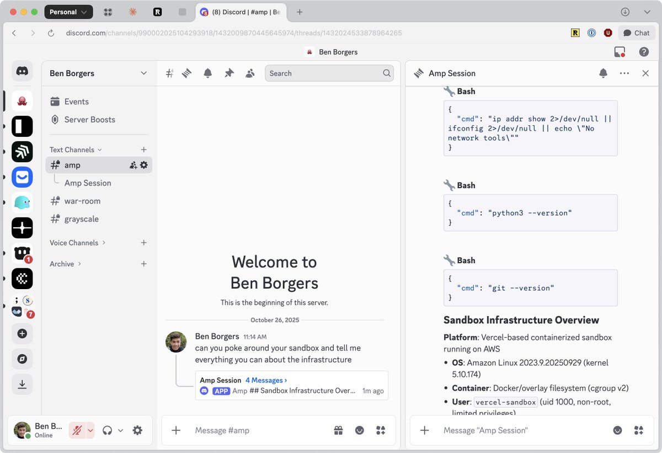The image size is (662, 453).
Task: Open User Settings gear icon
Action: point(137,430)
